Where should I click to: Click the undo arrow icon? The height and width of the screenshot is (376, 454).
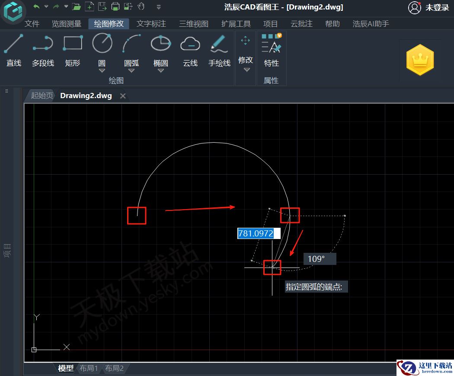[36, 6]
